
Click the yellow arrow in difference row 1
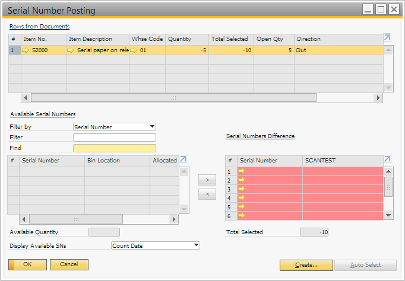pyautogui.click(x=242, y=171)
